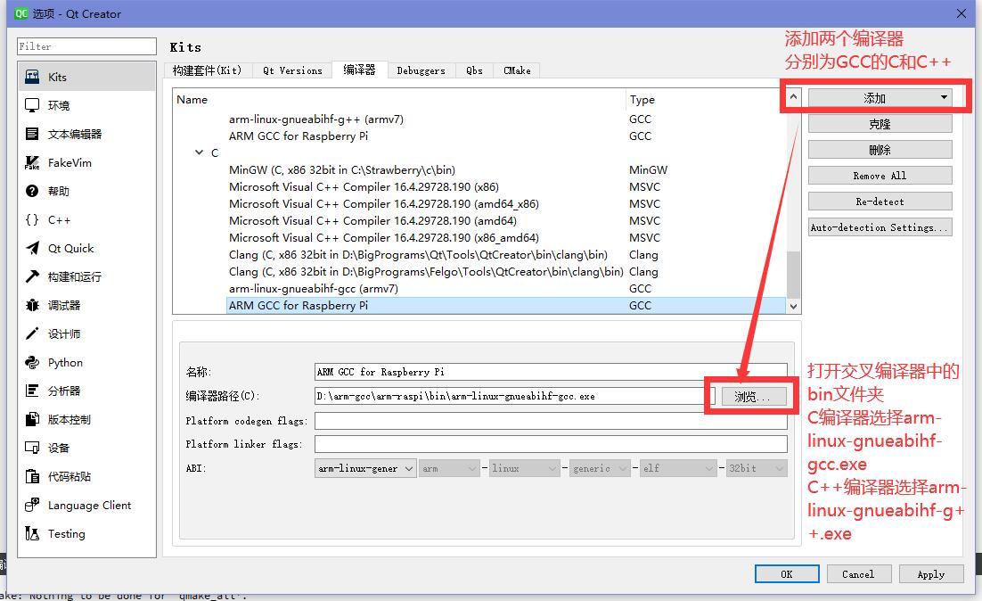The height and width of the screenshot is (601, 982).
Task: Click compiler list scrollbar down arrow
Action: point(793,307)
